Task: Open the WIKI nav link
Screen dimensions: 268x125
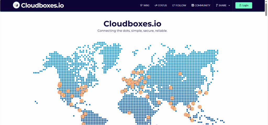Action: tap(144, 5)
